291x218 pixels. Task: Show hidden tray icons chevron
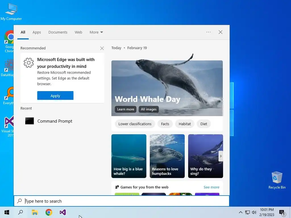pyautogui.click(x=240, y=212)
